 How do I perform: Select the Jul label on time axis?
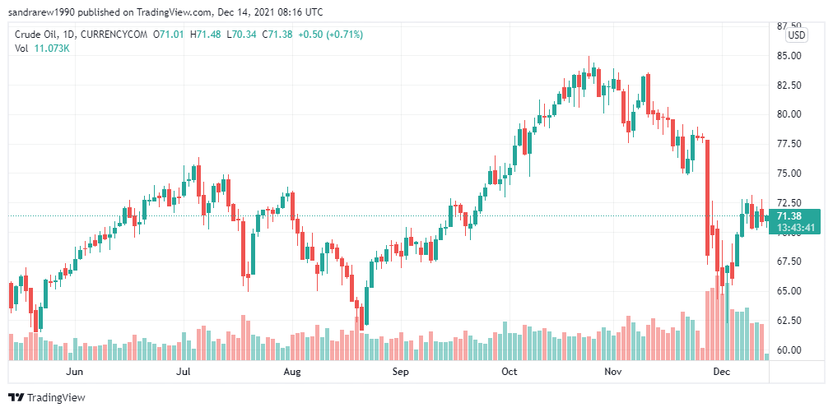click(184, 371)
